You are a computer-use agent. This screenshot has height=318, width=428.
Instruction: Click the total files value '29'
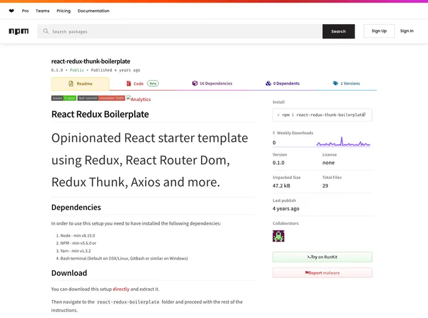point(325,186)
